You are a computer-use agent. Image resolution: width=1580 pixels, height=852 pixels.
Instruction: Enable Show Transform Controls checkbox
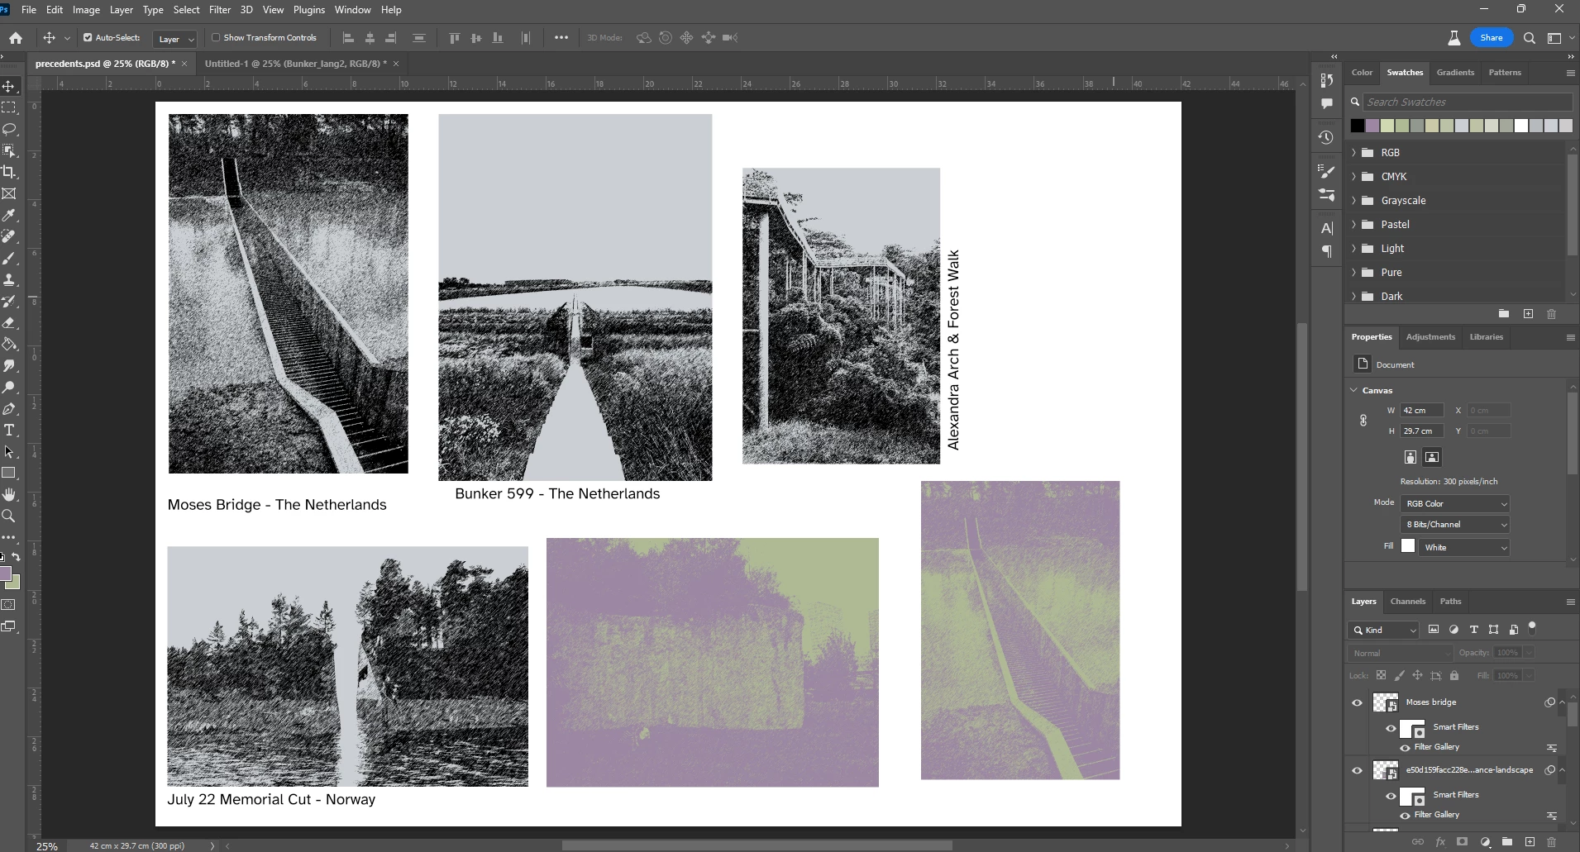tap(216, 38)
